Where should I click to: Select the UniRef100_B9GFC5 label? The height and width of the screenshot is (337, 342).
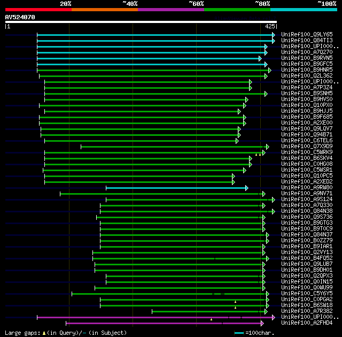pyautogui.click(x=307, y=64)
